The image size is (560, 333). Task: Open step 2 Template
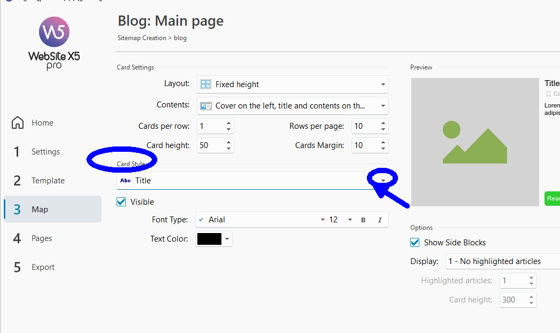pos(48,181)
